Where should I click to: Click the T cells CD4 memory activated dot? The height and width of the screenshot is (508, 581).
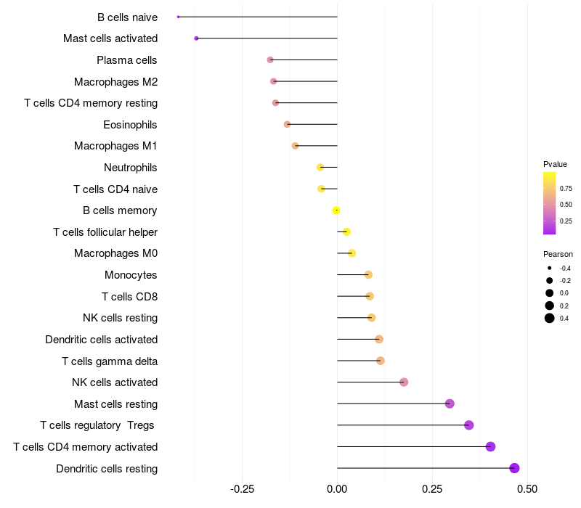[491, 446]
